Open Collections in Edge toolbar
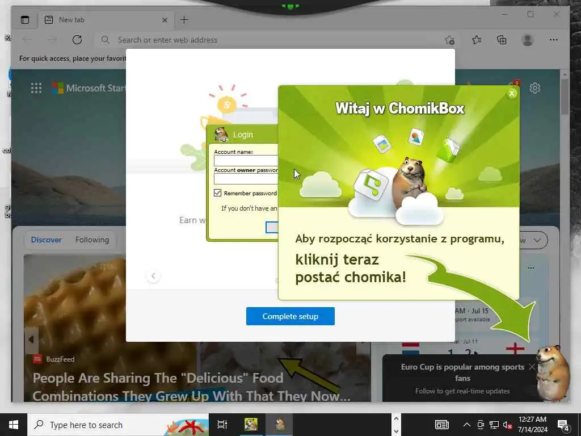 pos(502,40)
